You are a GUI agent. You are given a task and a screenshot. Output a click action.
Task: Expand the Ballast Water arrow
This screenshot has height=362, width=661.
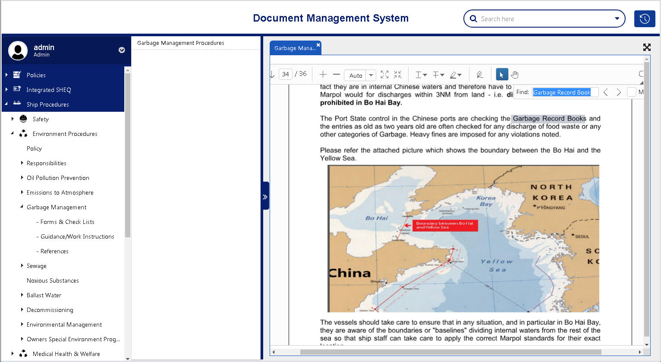click(x=22, y=295)
